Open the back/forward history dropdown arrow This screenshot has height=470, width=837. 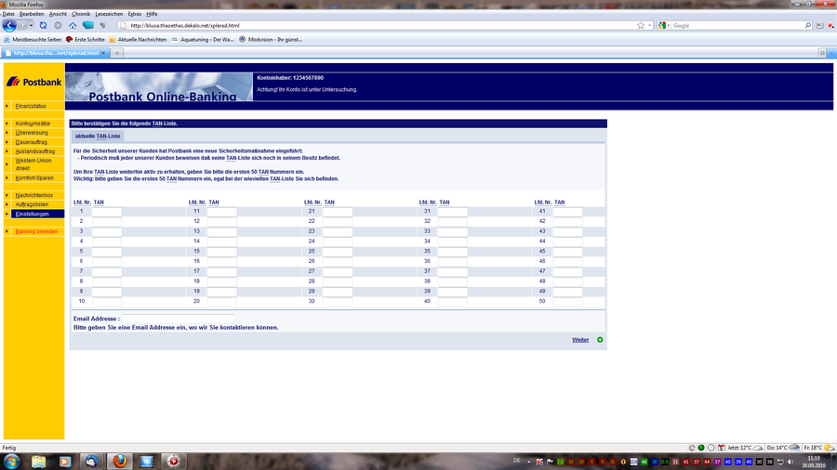(x=31, y=25)
